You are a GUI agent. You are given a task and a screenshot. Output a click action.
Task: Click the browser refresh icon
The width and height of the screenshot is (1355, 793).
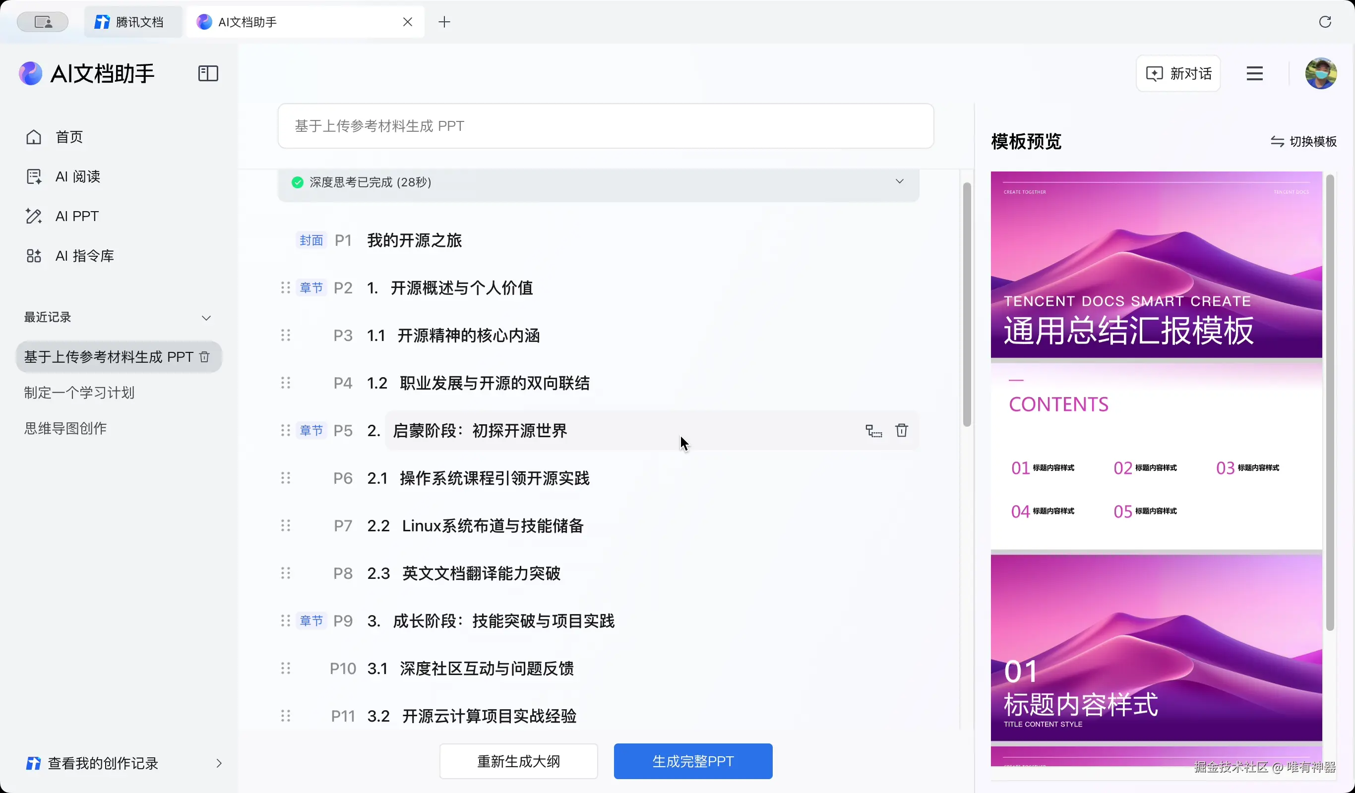tap(1325, 21)
